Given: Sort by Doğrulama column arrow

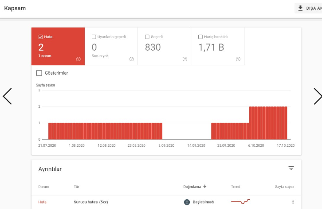Looking at the screenshot, I should click(205, 186).
